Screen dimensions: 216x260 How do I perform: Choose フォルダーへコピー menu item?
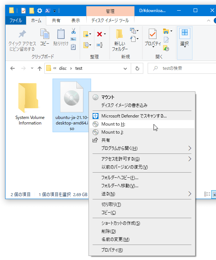[x=142, y=178]
